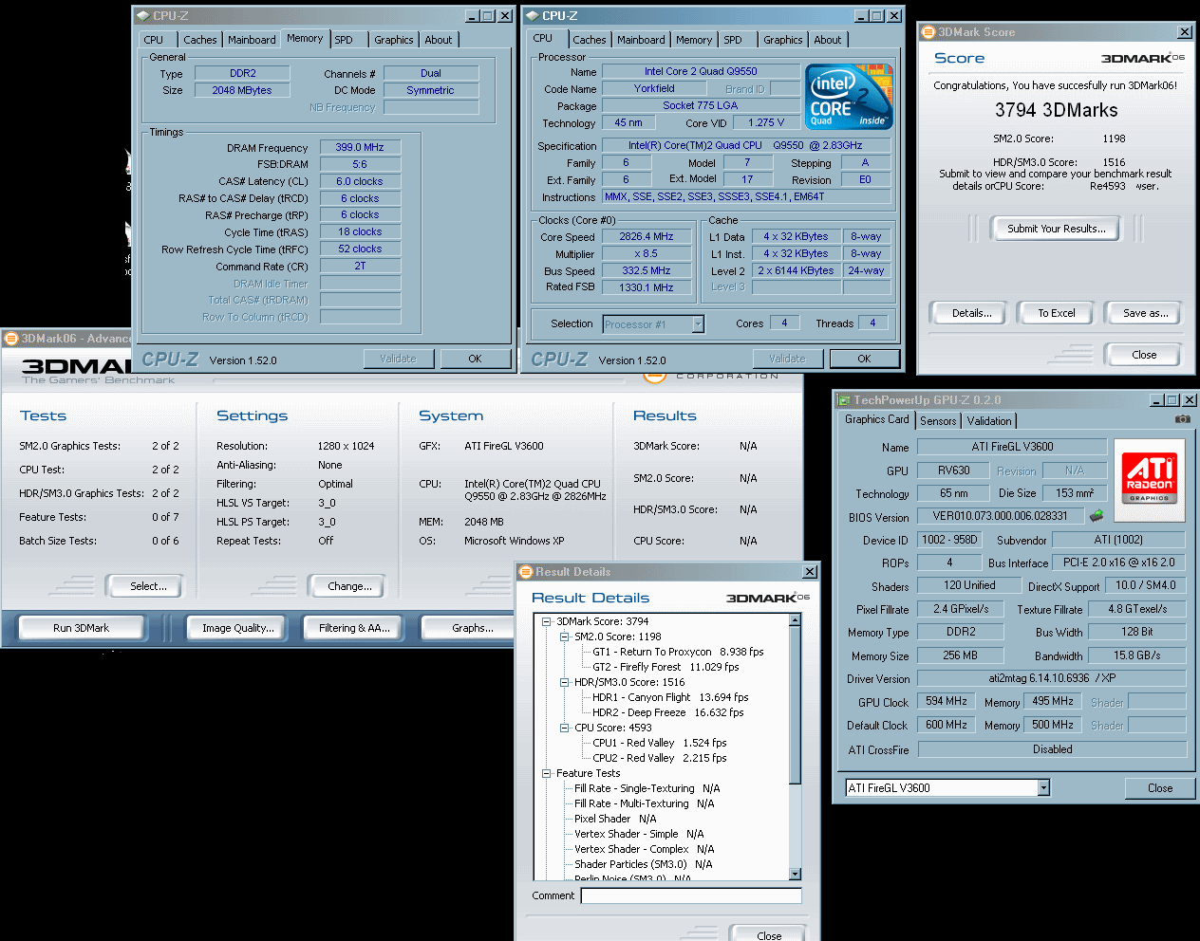
Task: Open the Image Quality options in 3DMark06
Action: pos(238,628)
